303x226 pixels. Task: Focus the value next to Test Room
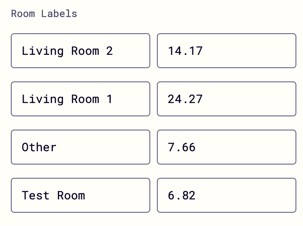point(226,195)
